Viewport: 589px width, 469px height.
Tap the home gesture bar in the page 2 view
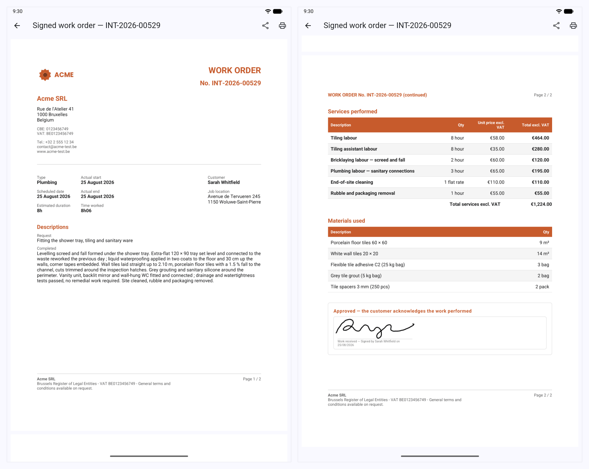pyautogui.click(x=440, y=456)
